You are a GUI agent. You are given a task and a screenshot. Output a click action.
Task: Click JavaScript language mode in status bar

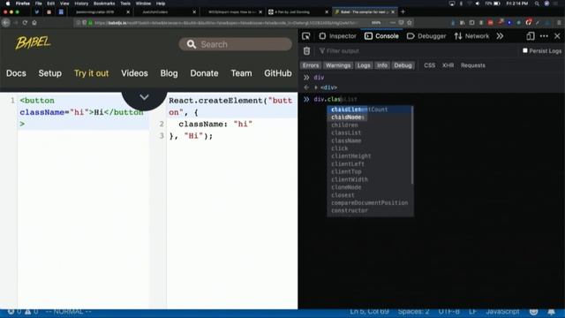tap(502, 312)
